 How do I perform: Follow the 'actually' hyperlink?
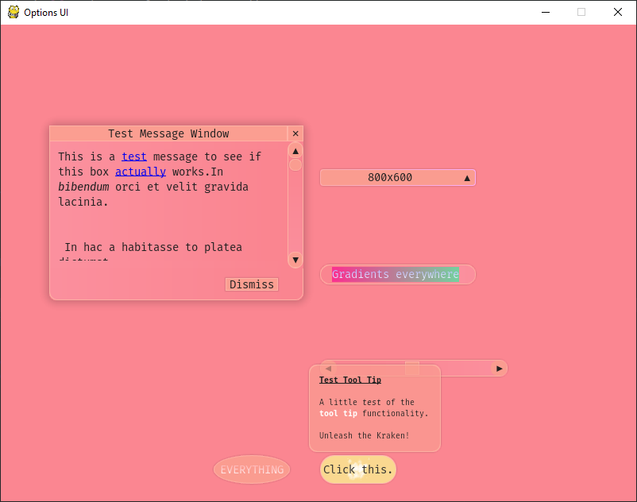click(x=141, y=172)
